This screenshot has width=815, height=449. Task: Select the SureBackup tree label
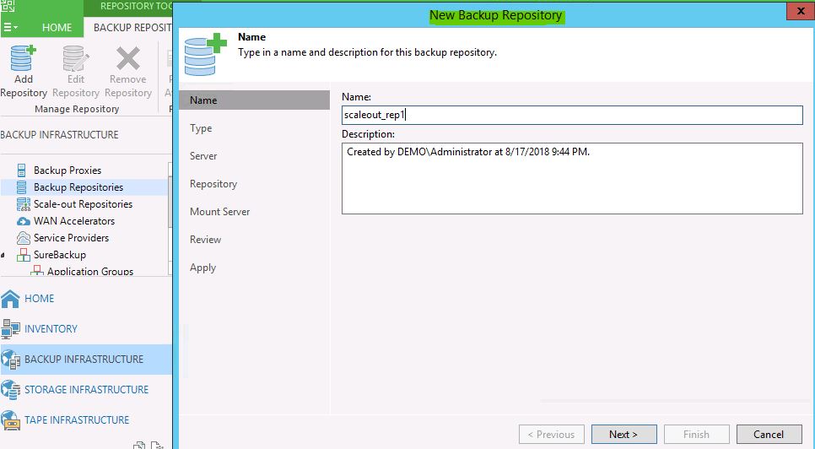60,255
